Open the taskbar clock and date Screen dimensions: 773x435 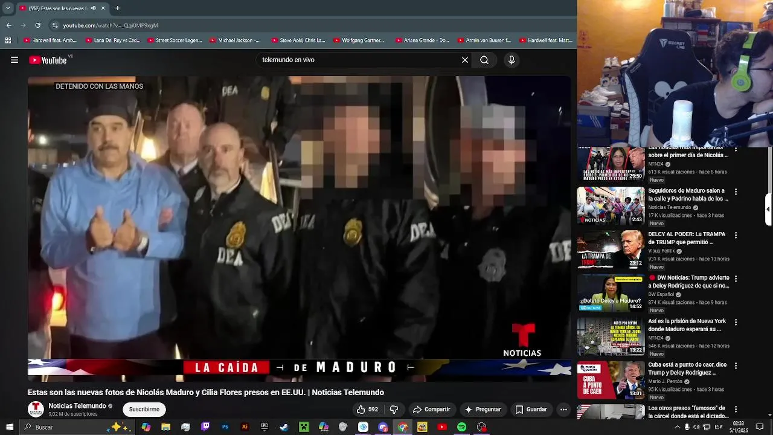(x=739, y=427)
